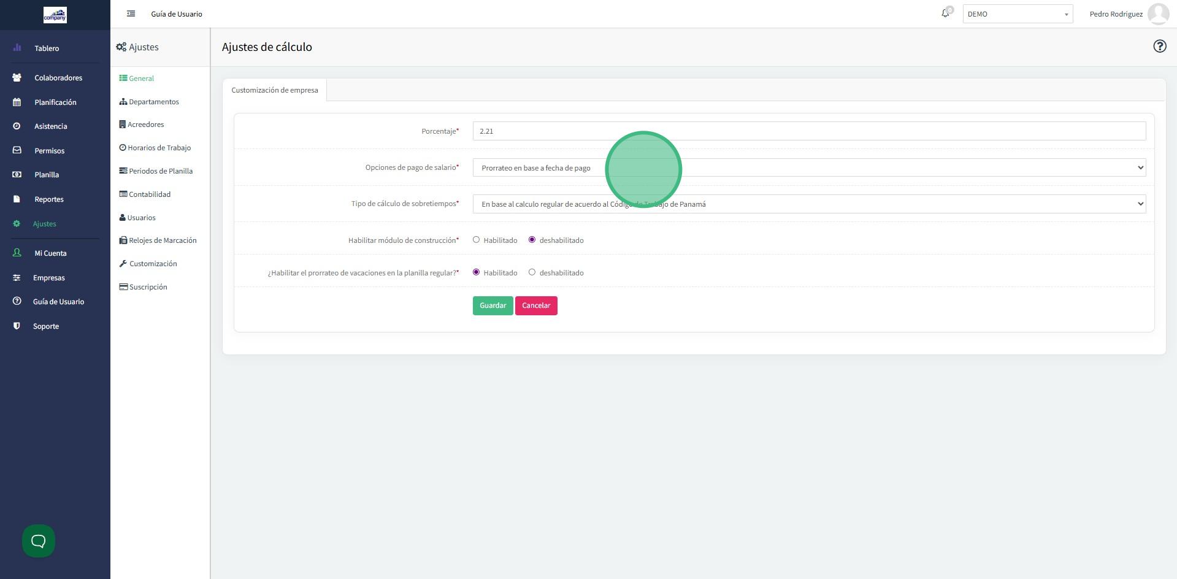
Task: Open the Guía de Usuario header link
Action: tap(177, 14)
